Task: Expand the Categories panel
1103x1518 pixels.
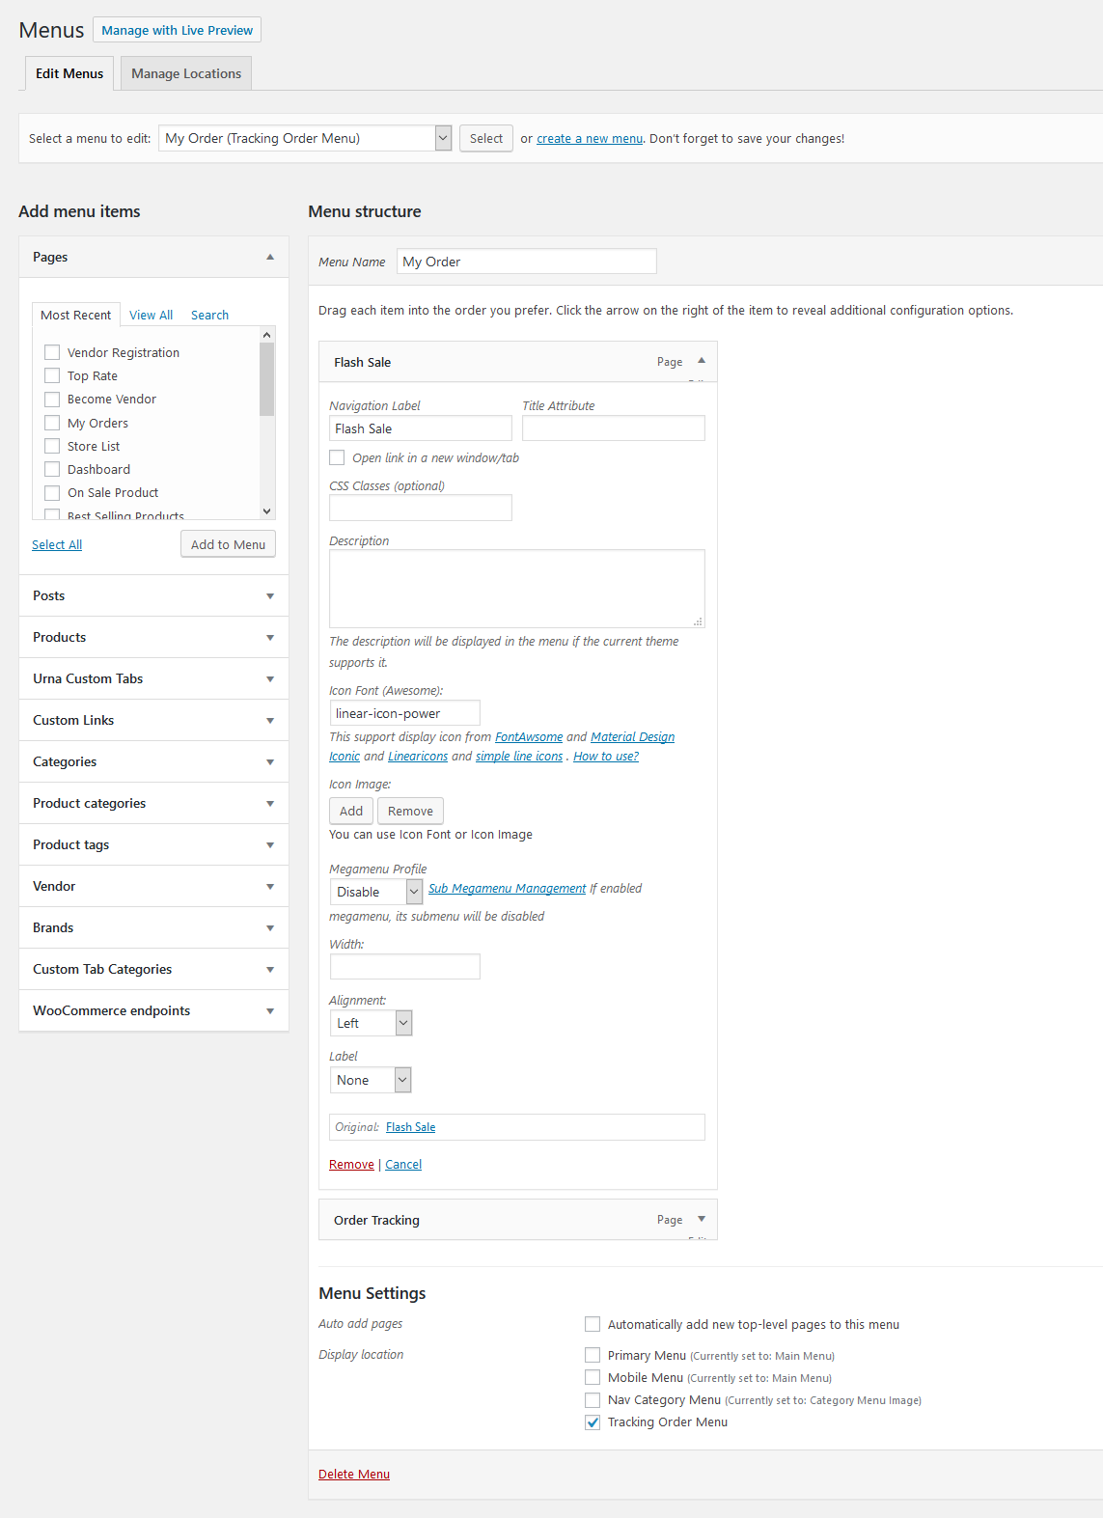Action: tap(153, 761)
